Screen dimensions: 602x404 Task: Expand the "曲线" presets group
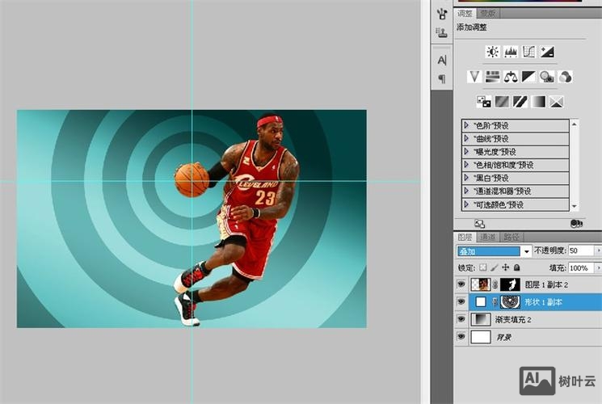pyautogui.click(x=466, y=138)
